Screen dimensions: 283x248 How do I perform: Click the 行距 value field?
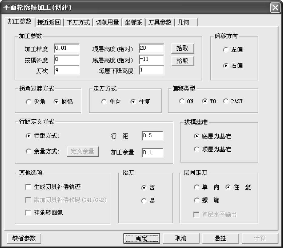(x=152, y=136)
